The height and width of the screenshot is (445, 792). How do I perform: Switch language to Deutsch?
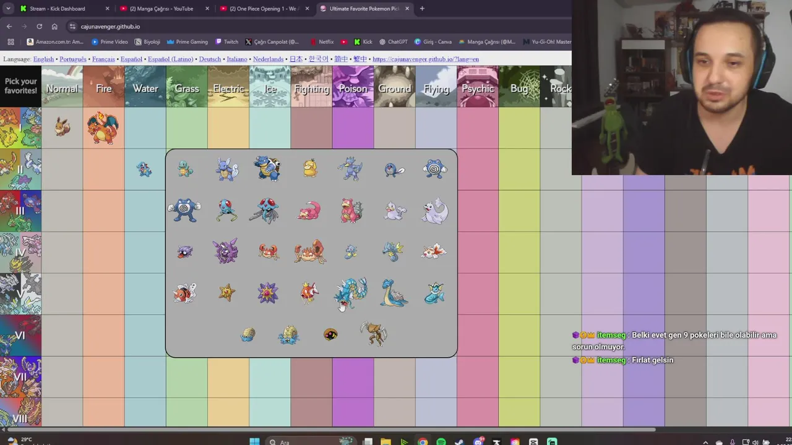[210, 59]
